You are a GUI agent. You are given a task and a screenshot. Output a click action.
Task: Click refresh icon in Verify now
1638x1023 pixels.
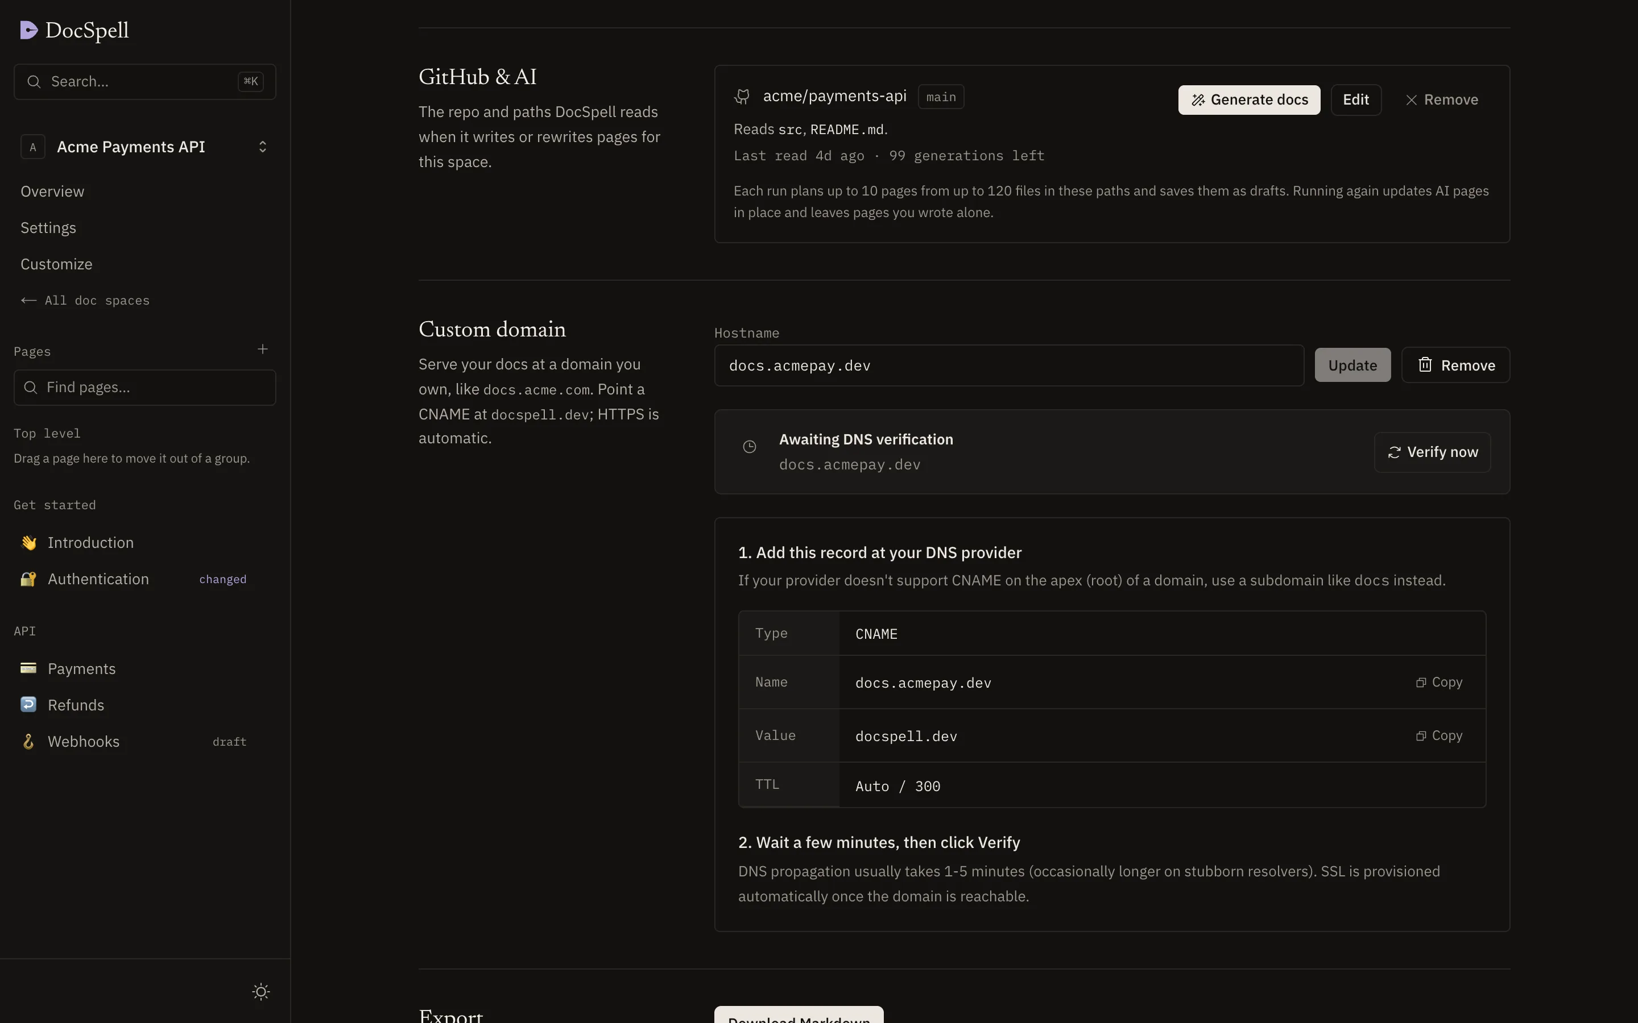(x=1395, y=452)
